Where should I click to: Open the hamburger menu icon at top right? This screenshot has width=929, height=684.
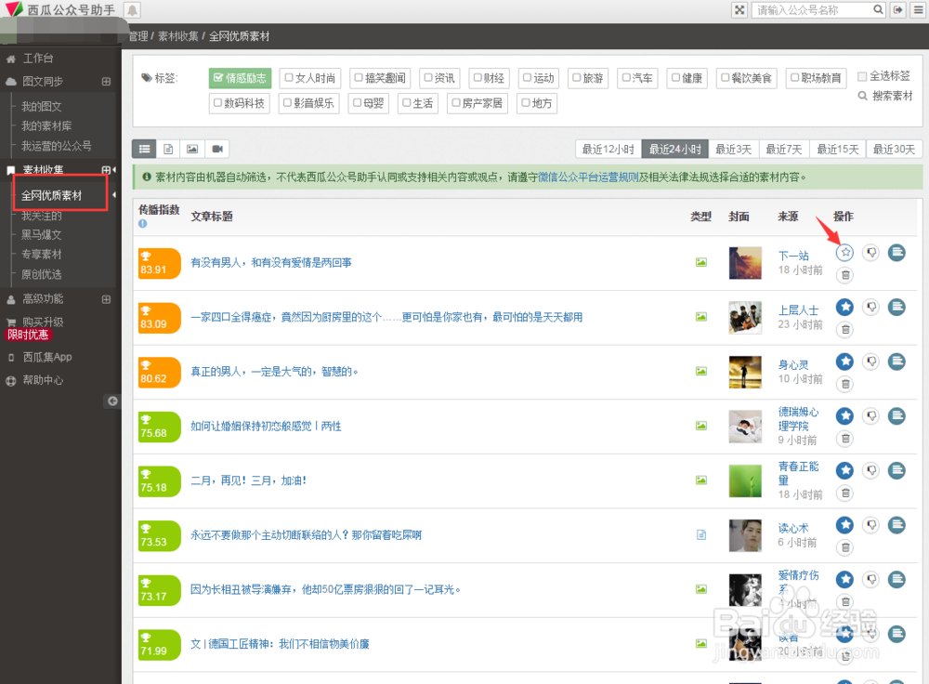919,9
